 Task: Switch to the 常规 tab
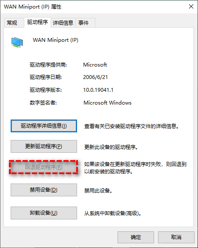(12, 23)
